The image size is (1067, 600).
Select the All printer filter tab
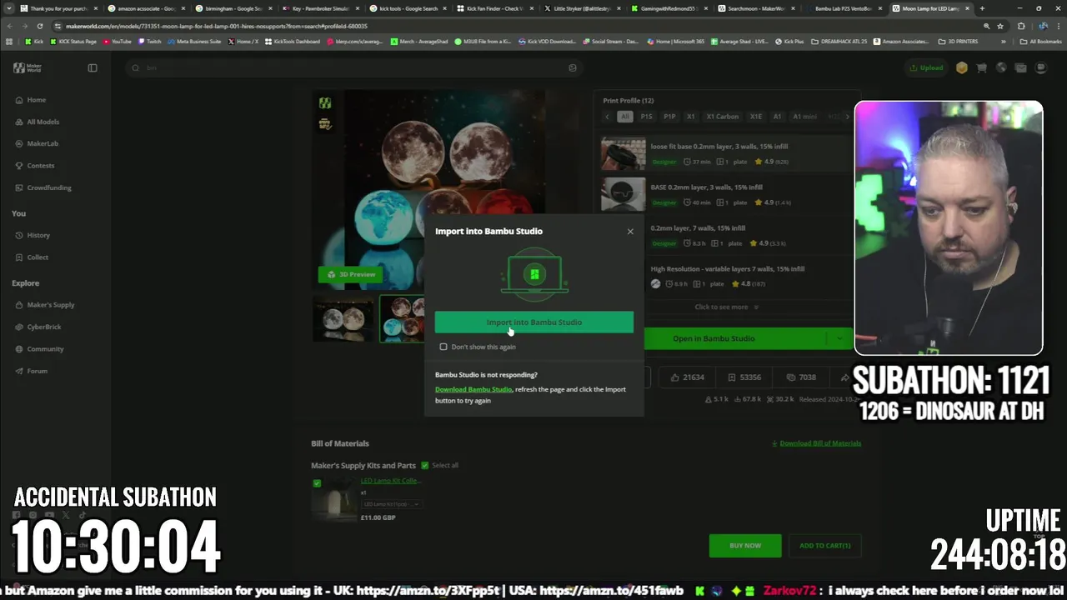click(624, 117)
